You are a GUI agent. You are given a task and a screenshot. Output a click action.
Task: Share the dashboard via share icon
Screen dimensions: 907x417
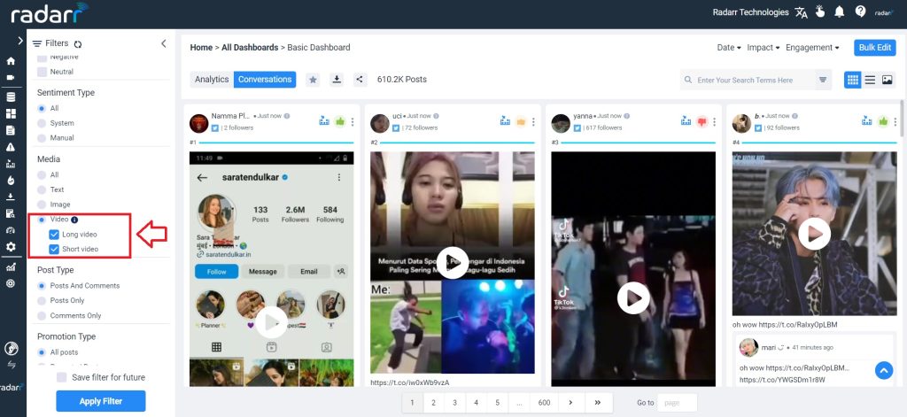tap(360, 80)
